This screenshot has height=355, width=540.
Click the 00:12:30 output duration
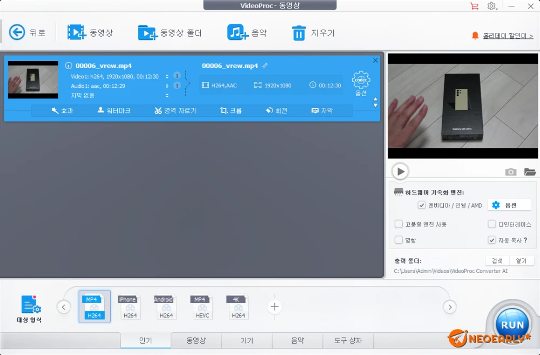[x=325, y=85]
